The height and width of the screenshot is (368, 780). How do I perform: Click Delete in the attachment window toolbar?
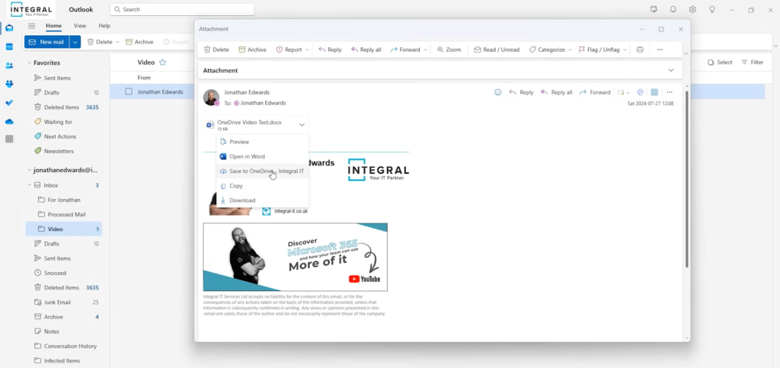tap(216, 50)
